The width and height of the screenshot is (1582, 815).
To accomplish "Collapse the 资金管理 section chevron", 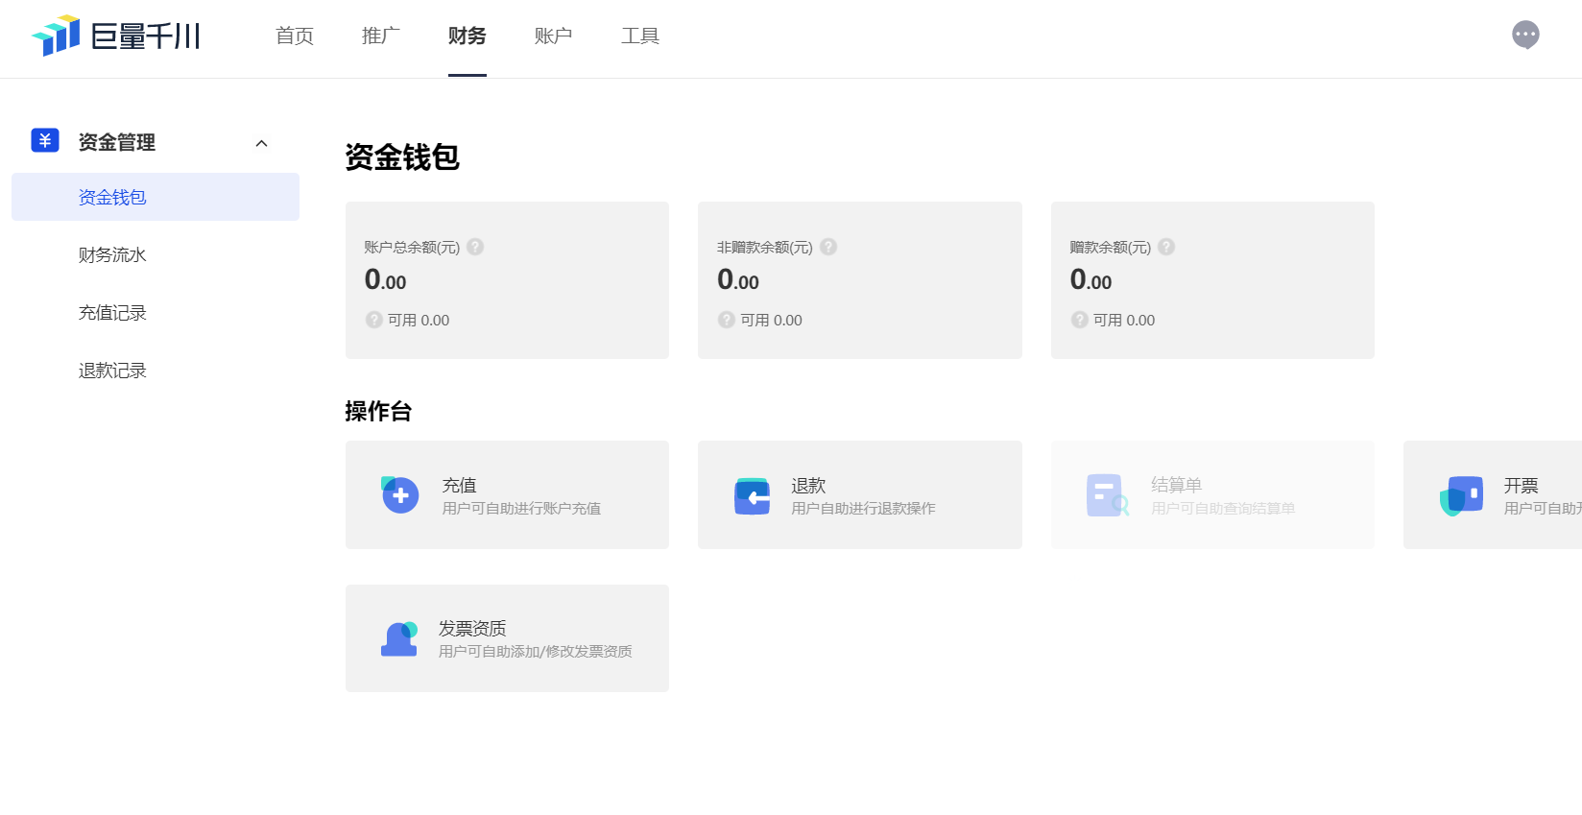I will point(261,143).
